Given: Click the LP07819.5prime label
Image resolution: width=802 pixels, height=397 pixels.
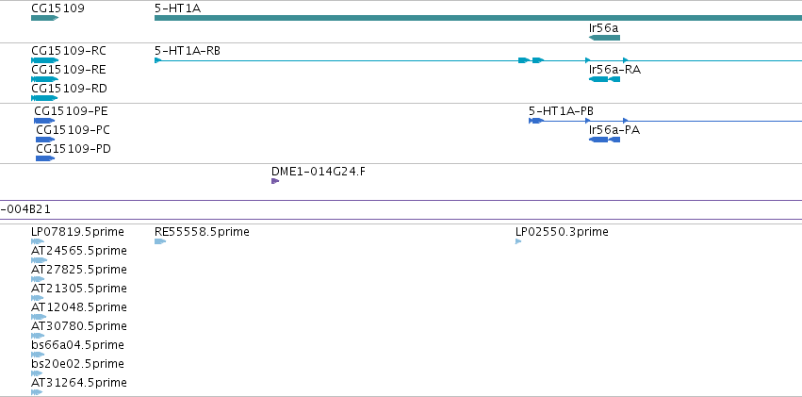Looking at the screenshot, I should [x=77, y=232].
